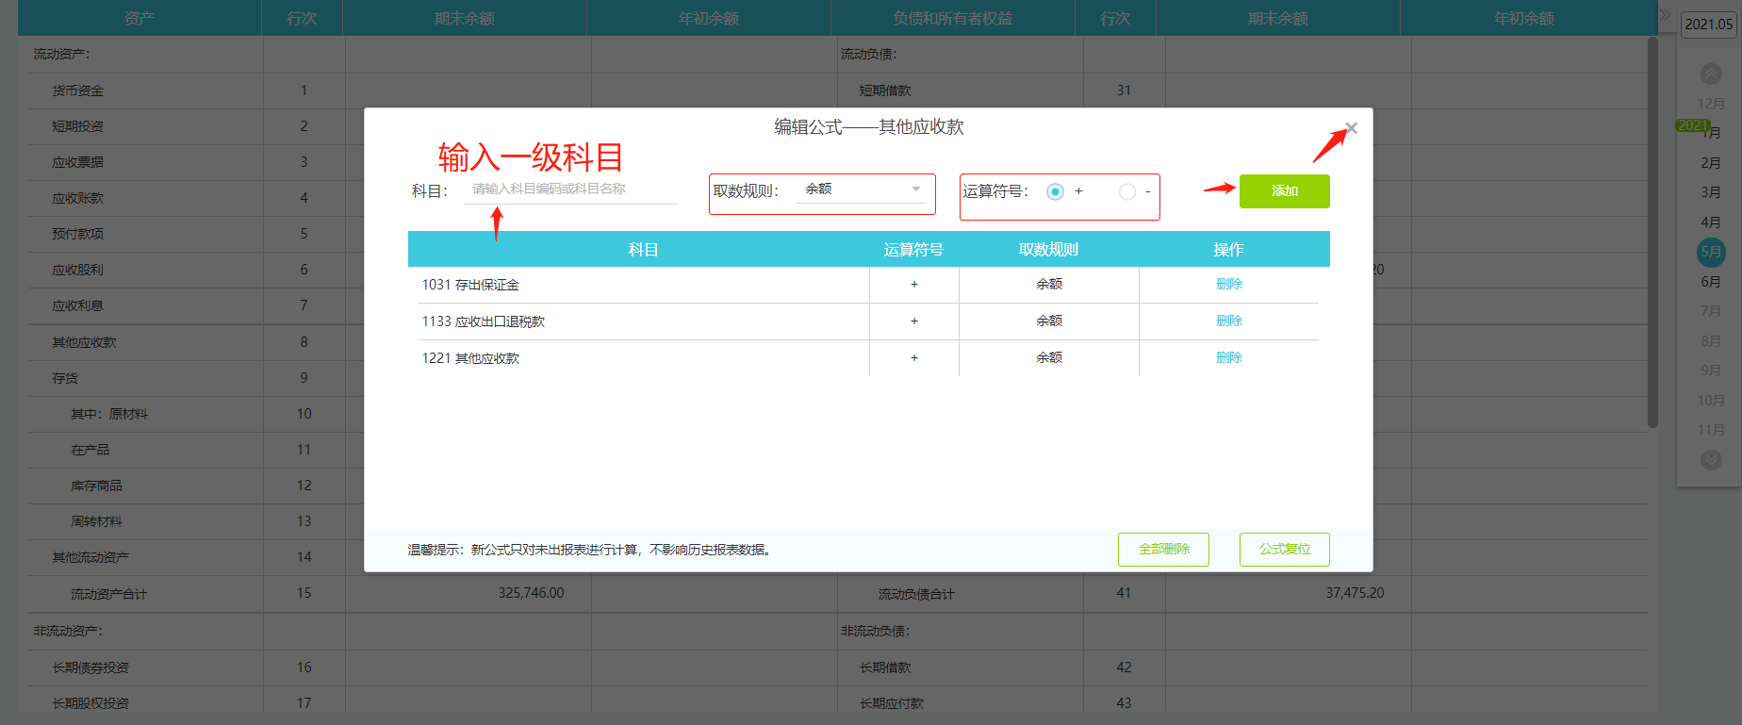Select 5月 in the month sidebar
Viewport: 1742px width, 725px height.
coord(1711,252)
